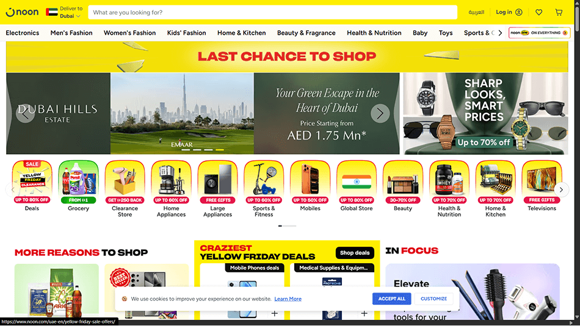The height and width of the screenshot is (326, 580).
Task: Expand more categories with the nav arrow
Action: [500, 33]
